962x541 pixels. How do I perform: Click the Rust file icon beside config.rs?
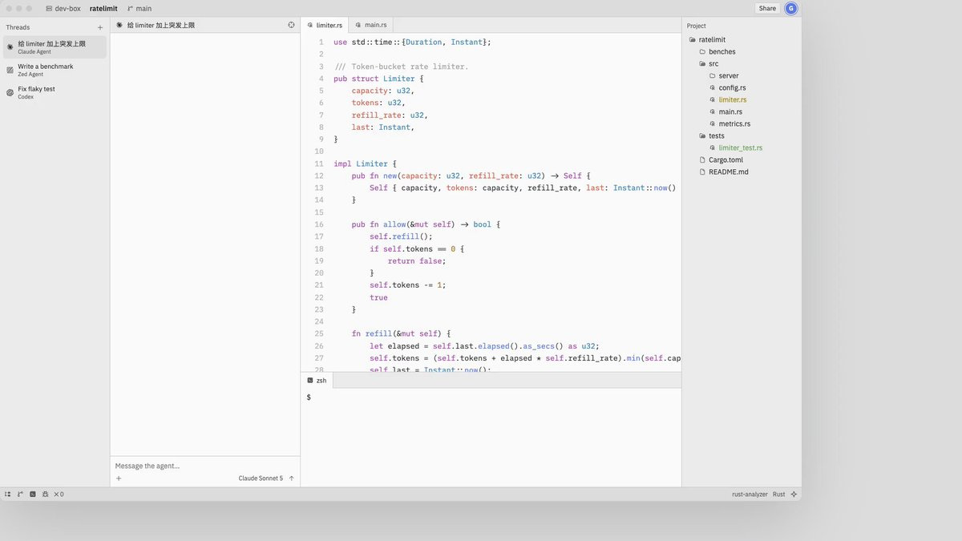point(712,87)
